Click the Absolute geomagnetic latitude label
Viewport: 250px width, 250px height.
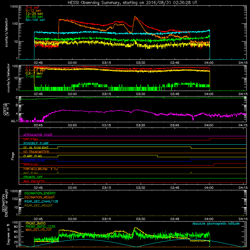(216, 223)
